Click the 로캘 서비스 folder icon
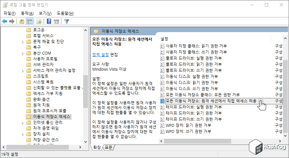The image size is (289, 158). coord(29,36)
